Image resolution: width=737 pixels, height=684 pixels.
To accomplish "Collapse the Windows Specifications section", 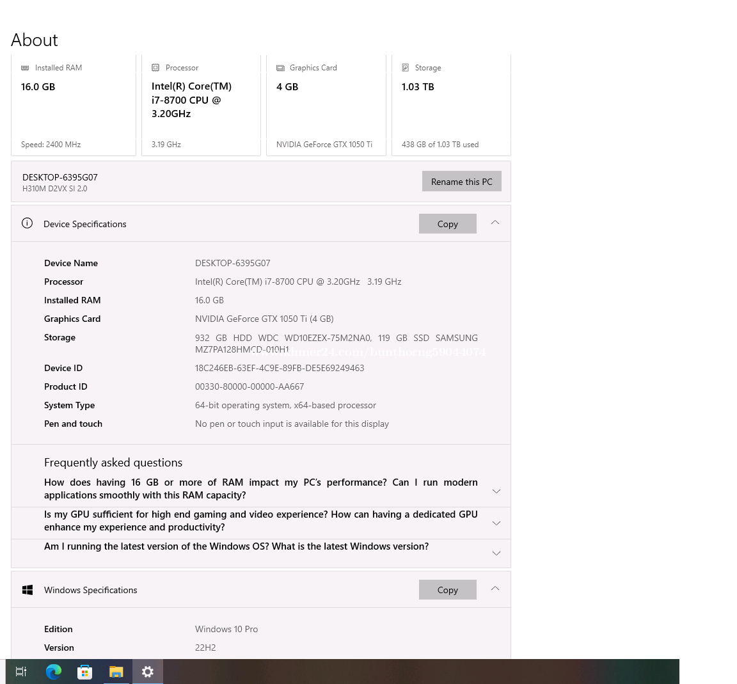I will coord(495,588).
